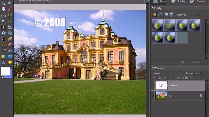This screenshot has height=117, width=209.
Task: Hide the Warstwa 1 text layer
Action: (153, 85)
